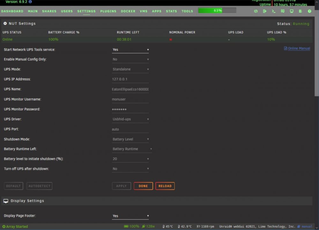Click the runtime left value 00:38:01
Viewport: 319px width, 230px height.
(x=124, y=40)
